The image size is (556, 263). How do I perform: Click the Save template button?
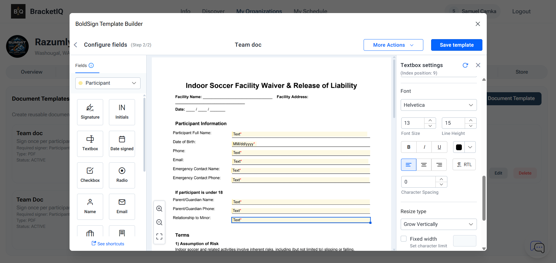[457, 45]
